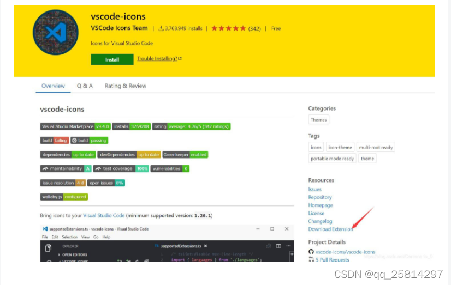Viewport: 451px width, 285px height.
Task: Close the supportedExtensions.ts editor tab
Action: coord(205,246)
